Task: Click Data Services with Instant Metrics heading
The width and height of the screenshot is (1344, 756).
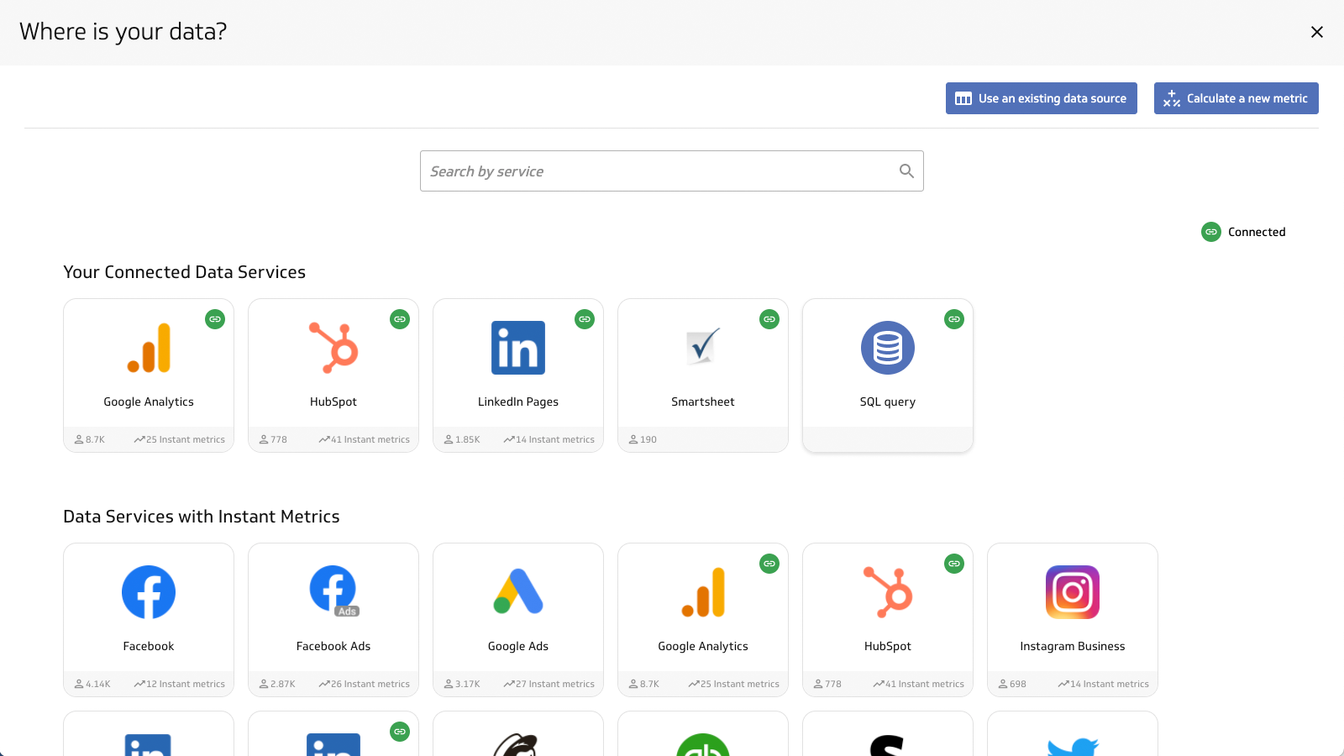Action: (202, 517)
